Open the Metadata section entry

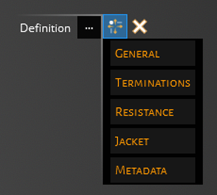pyautogui.click(x=153, y=170)
